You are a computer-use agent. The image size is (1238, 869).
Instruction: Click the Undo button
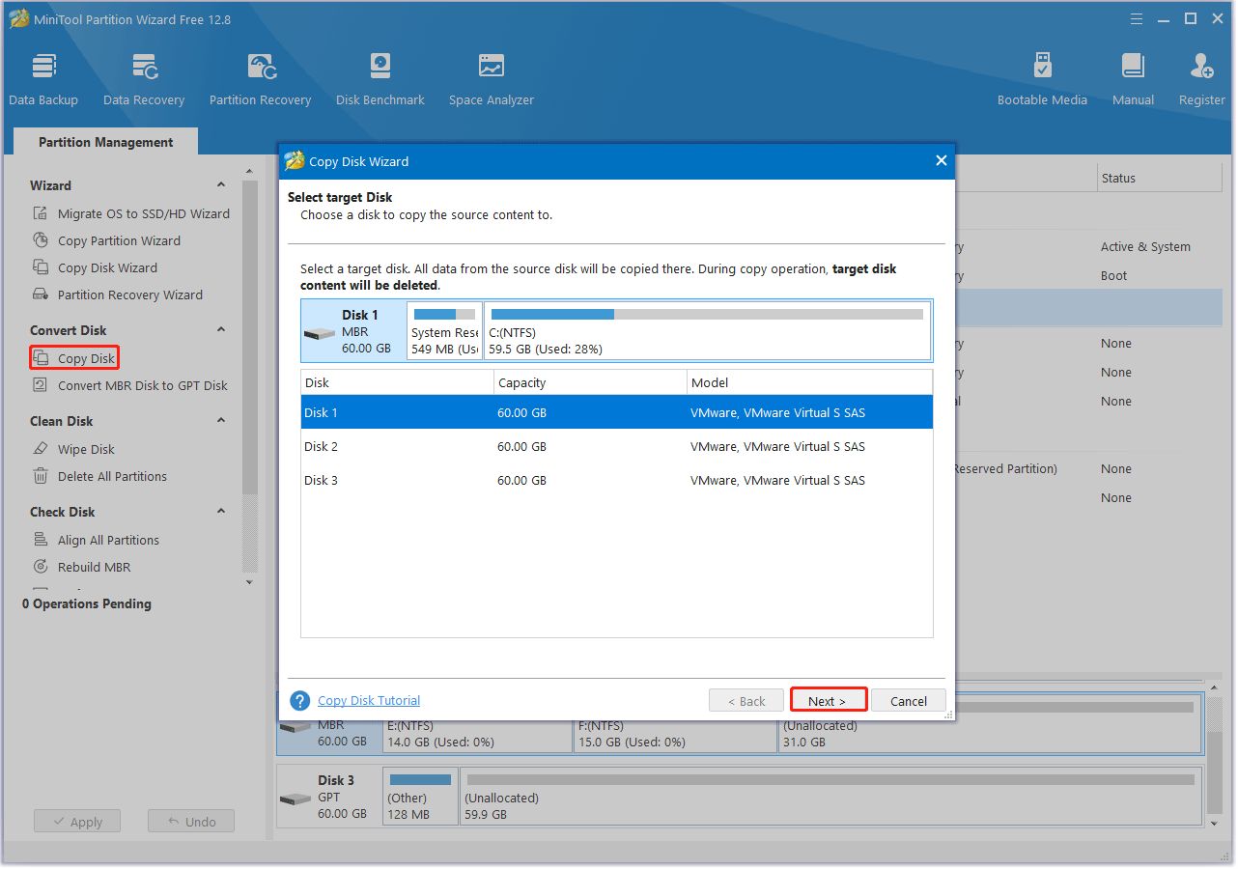point(191,822)
